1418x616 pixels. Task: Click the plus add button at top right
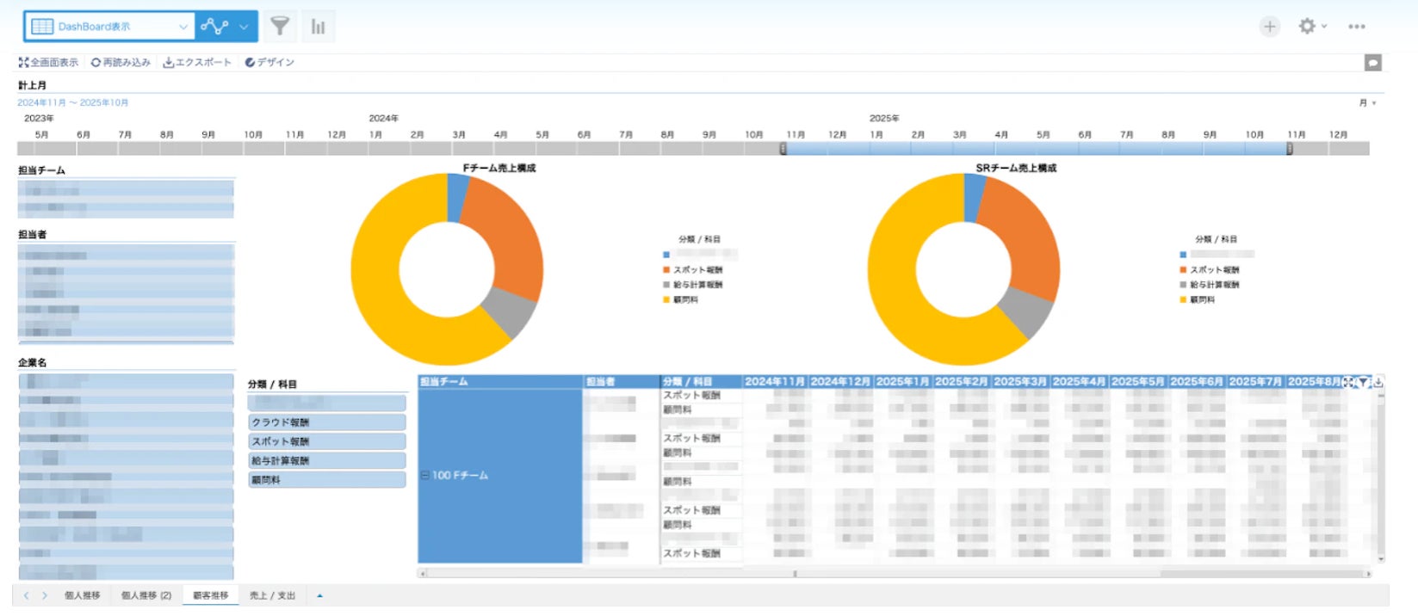(x=1269, y=27)
